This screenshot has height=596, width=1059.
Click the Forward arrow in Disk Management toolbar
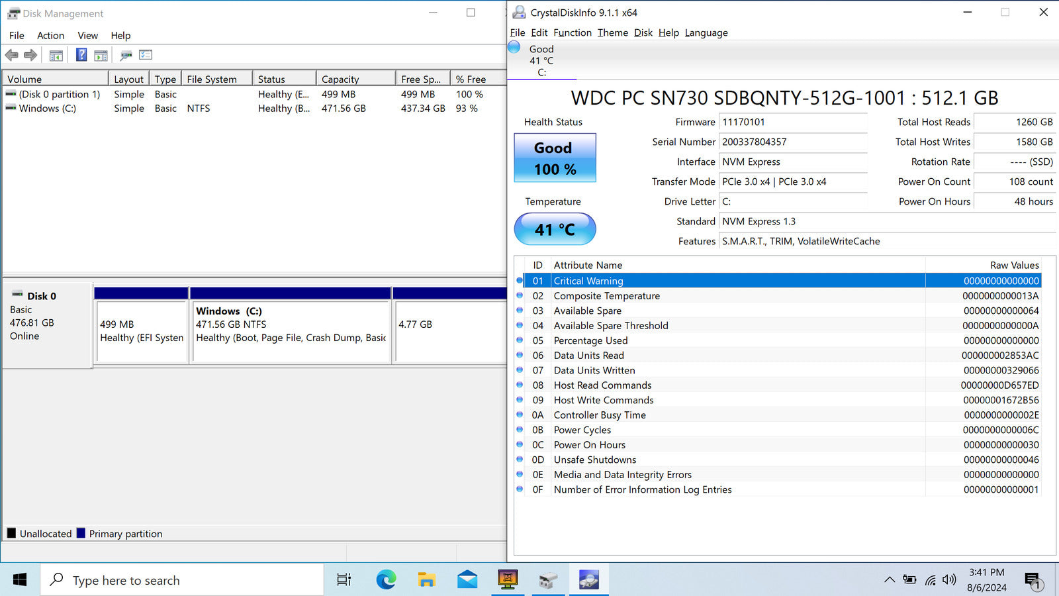click(30, 55)
